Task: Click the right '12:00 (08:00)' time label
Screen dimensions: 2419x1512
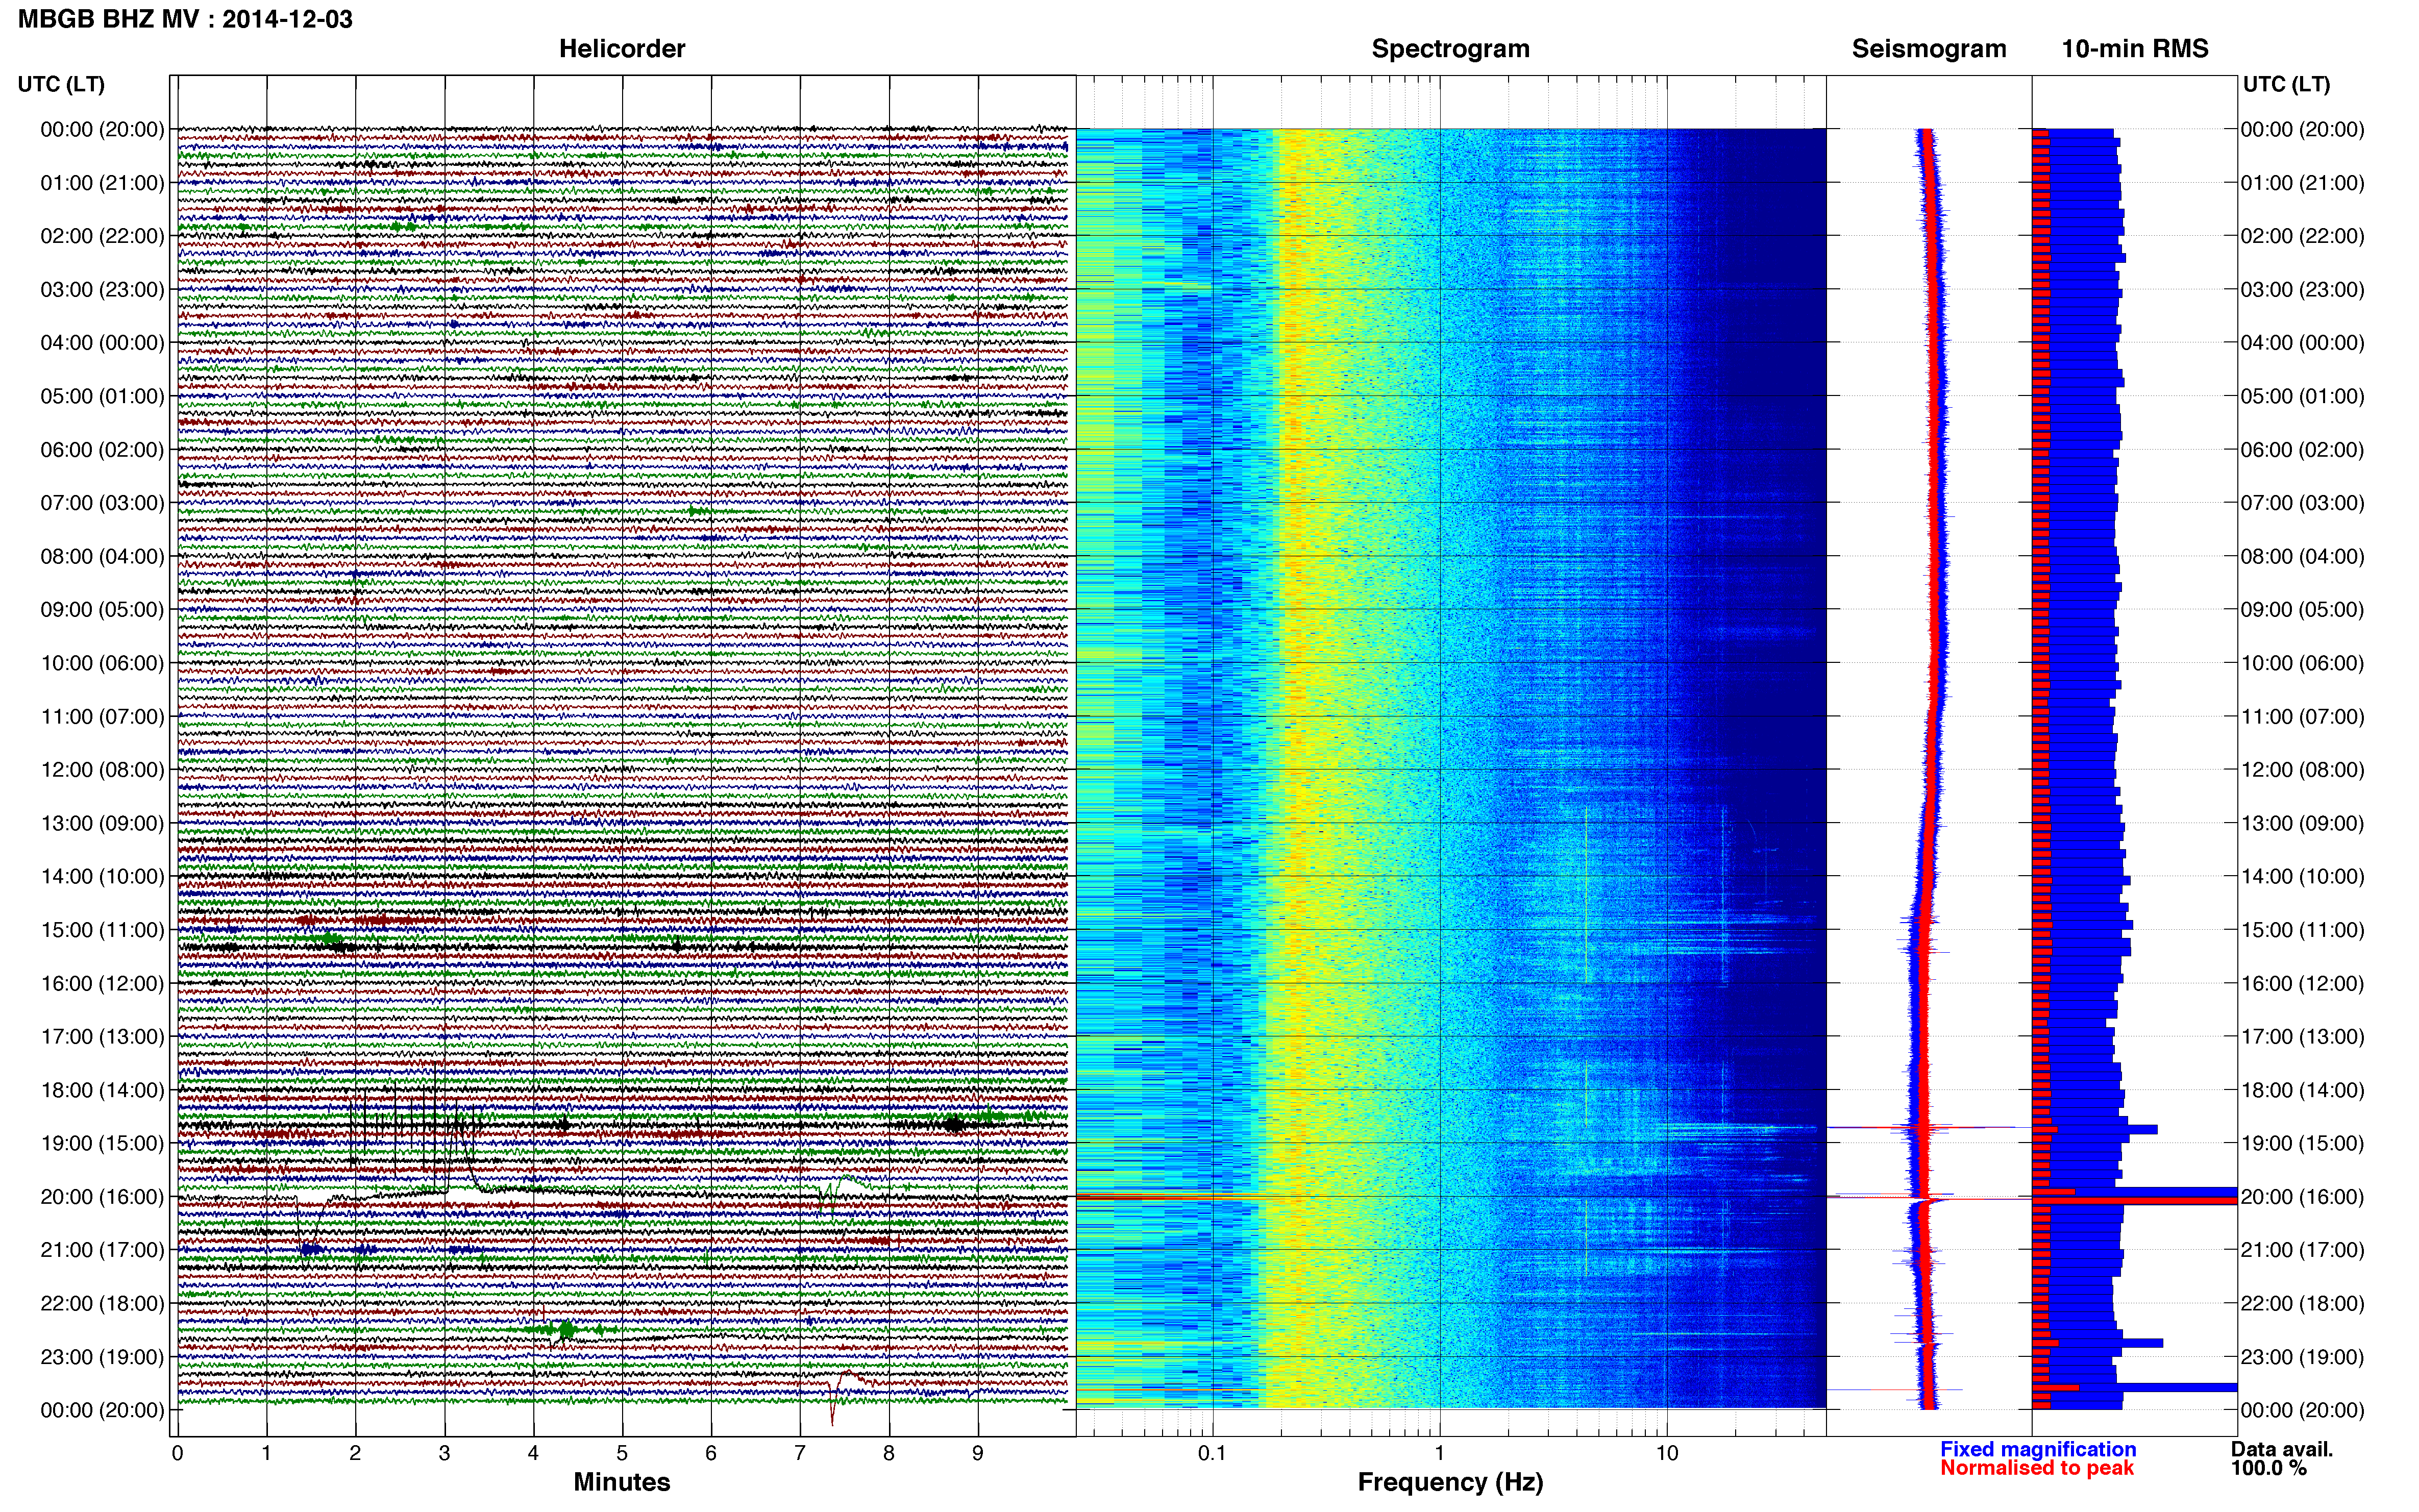Action: pos(2302,770)
